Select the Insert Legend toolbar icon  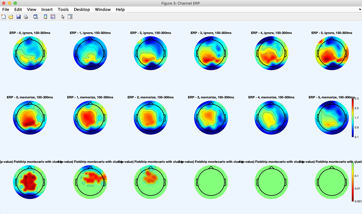pyautogui.click(x=53, y=17)
